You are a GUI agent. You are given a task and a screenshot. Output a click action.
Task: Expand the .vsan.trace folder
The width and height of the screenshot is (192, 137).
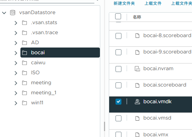(16, 33)
